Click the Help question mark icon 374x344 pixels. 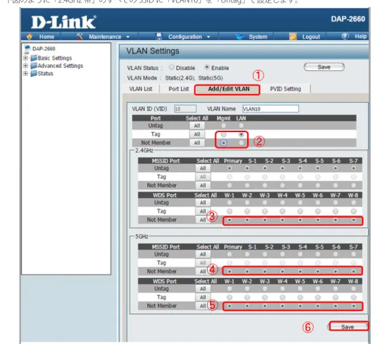tap(345, 36)
